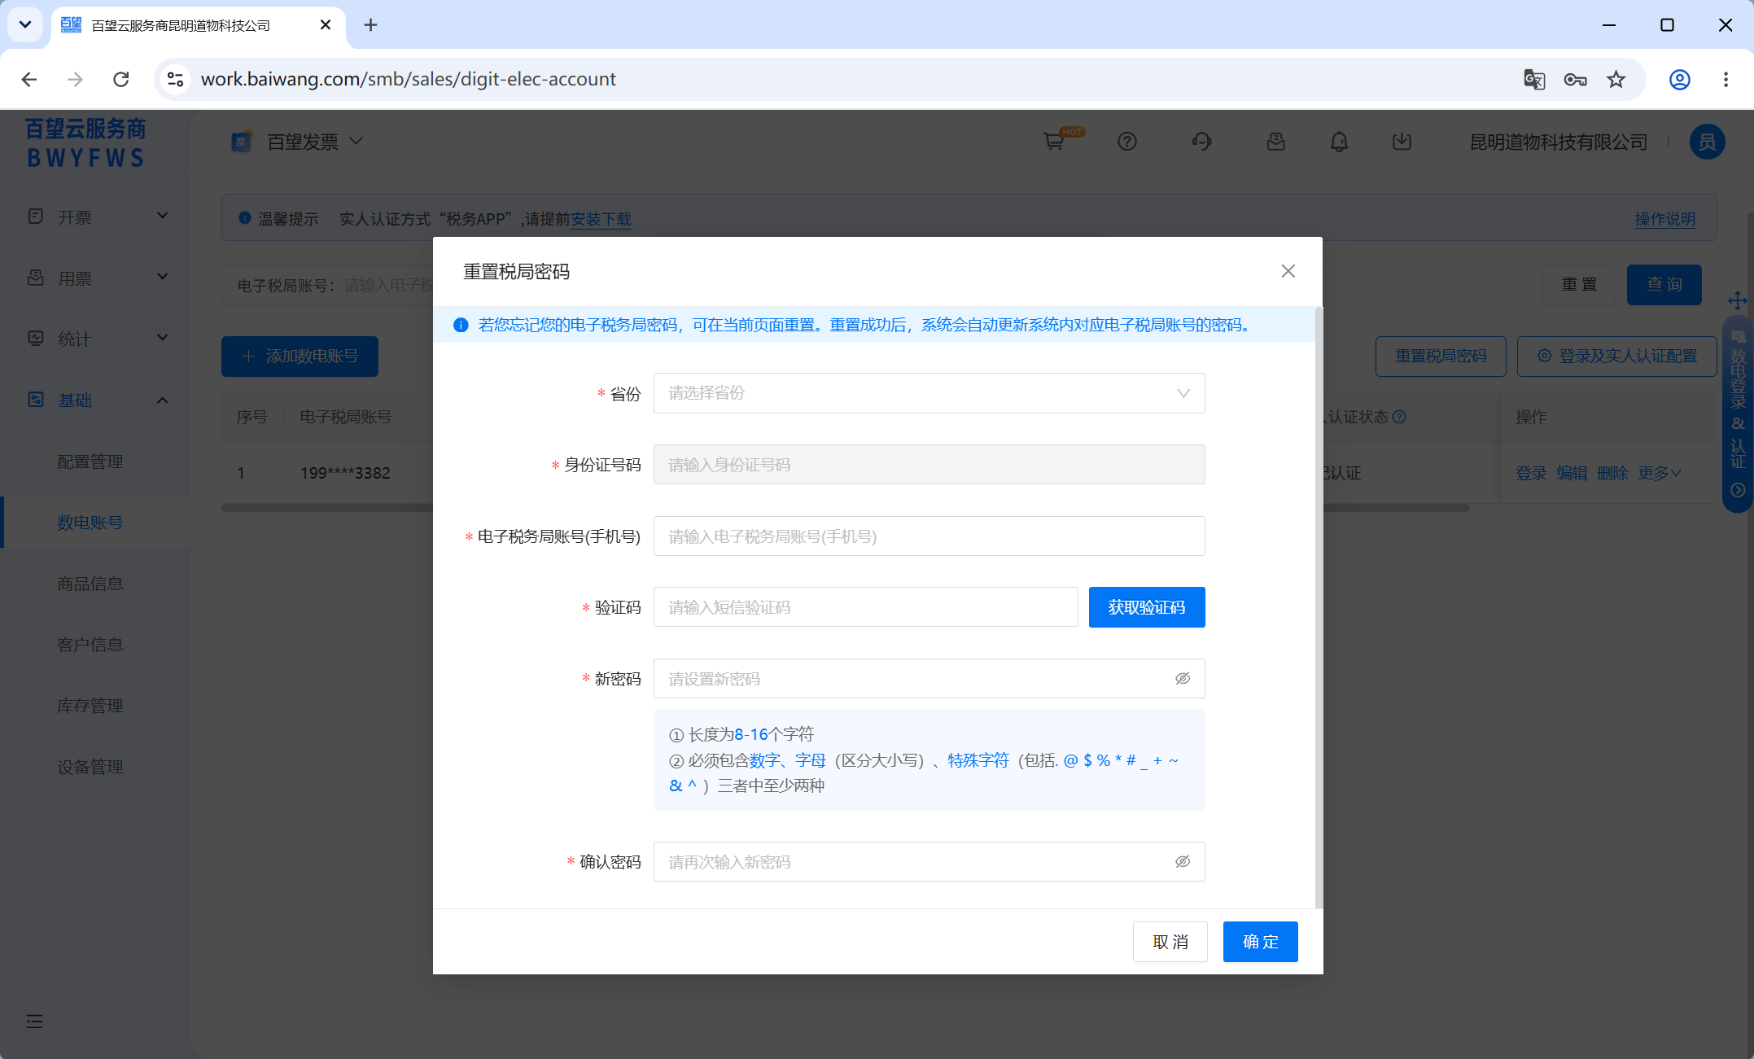Open the 省份 province dropdown
This screenshot has width=1754, height=1059.
(929, 393)
